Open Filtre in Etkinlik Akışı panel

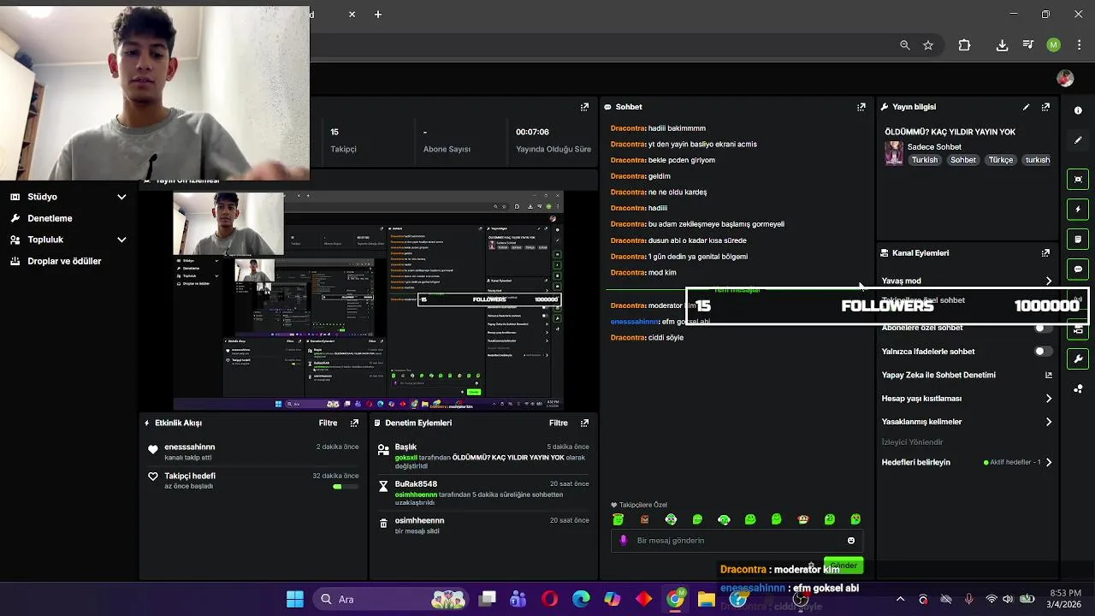pos(328,423)
